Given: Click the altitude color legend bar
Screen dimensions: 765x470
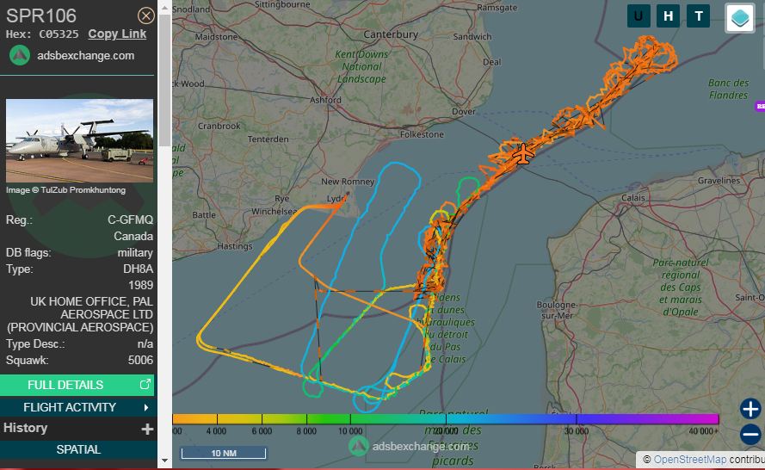Looking at the screenshot, I should (x=446, y=418).
